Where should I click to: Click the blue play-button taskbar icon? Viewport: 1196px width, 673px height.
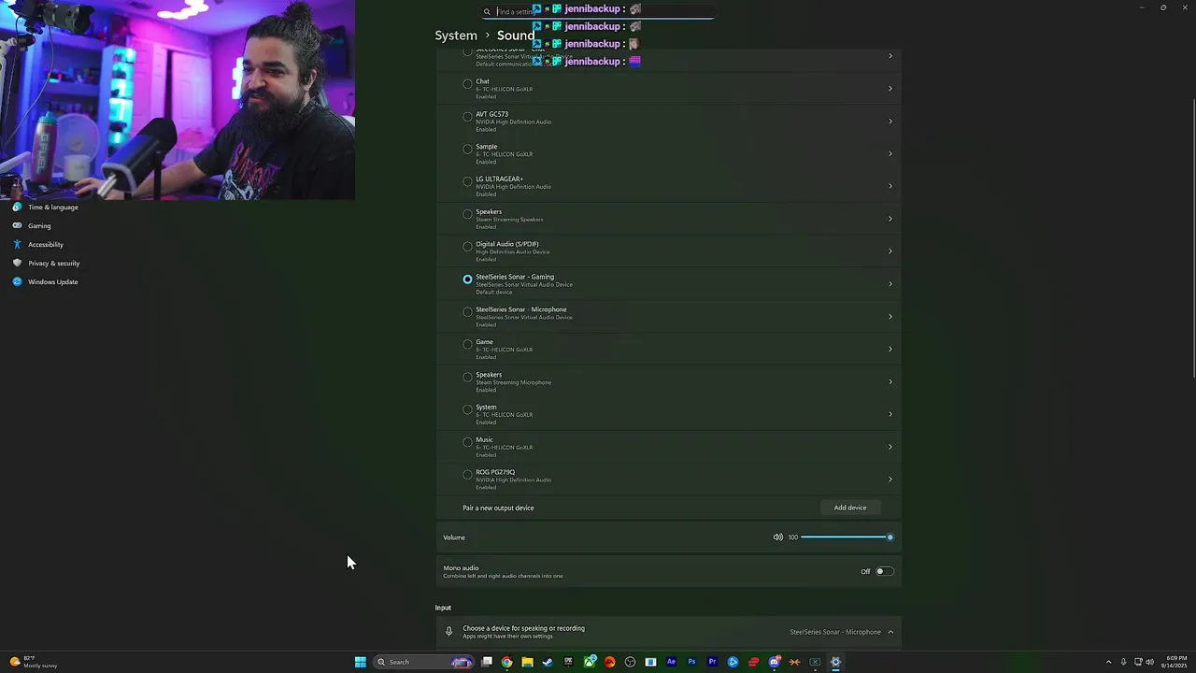(733, 662)
